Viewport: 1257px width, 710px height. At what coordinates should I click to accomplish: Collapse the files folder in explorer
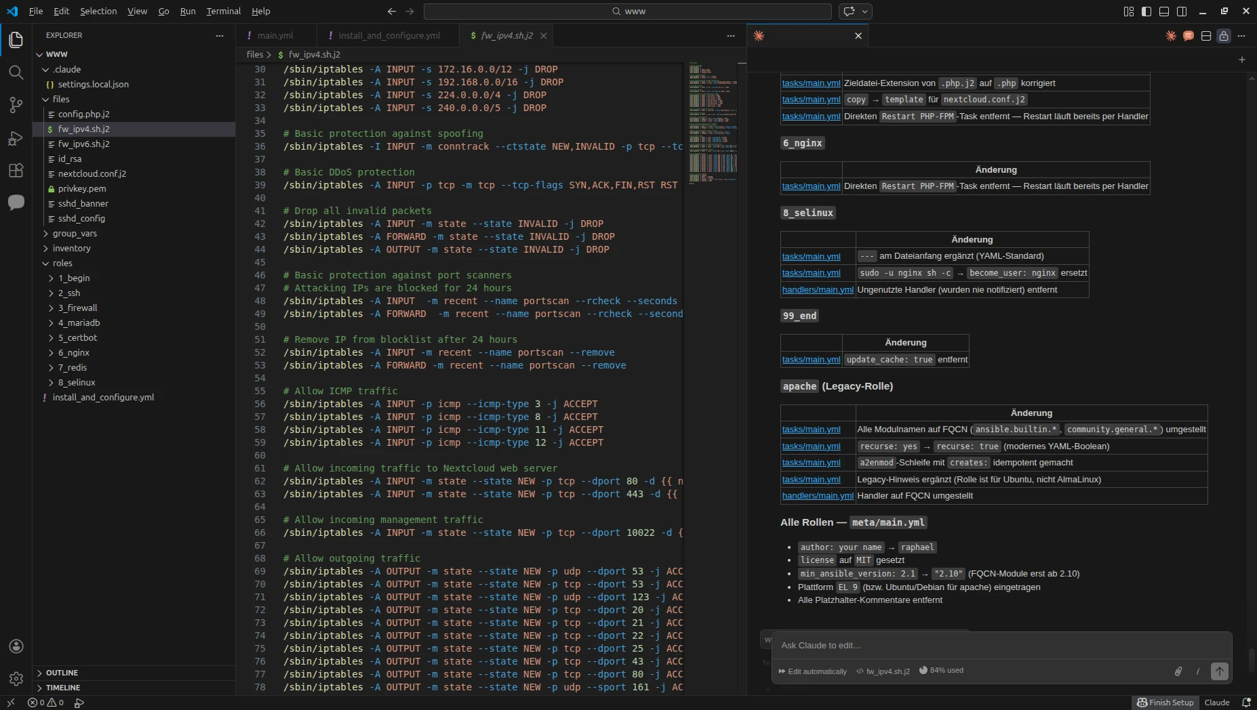click(60, 99)
